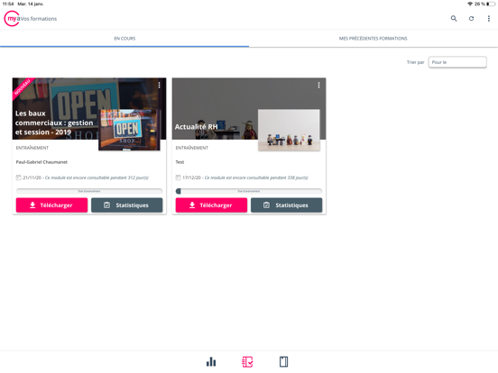View statistics for Actualité RH
This screenshot has height=373, width=498.
(287, 205)
